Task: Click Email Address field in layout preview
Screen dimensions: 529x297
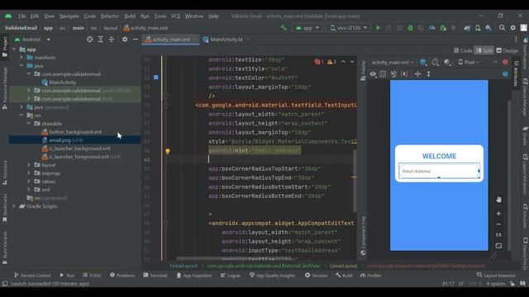Action: (x=439, y=171)
